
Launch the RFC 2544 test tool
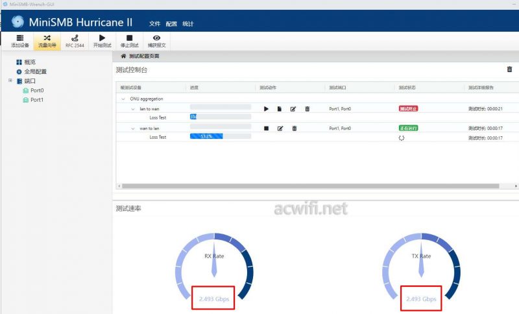click(75, 42)
